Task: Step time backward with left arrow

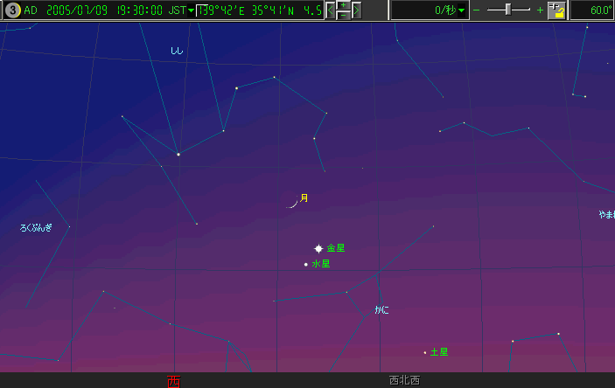Action: pos(331,10)
